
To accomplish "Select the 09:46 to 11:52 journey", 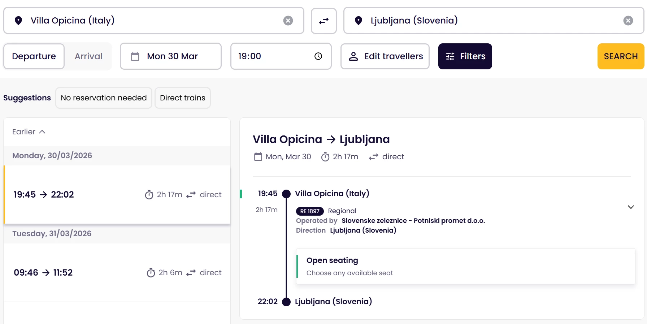I will click(x=117, y=273).
